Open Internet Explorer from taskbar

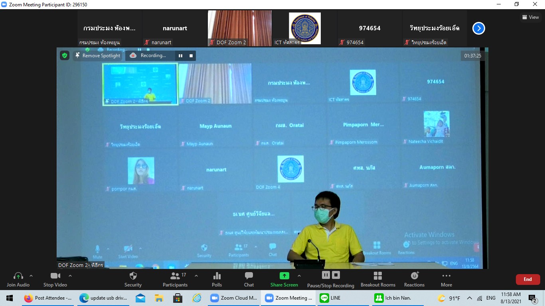pos(197,298)
